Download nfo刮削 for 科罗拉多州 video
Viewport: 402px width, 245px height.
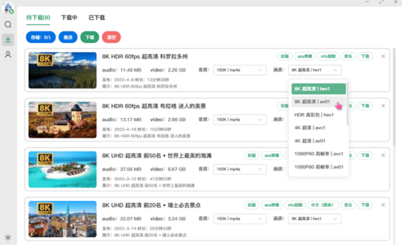[328, 56]
